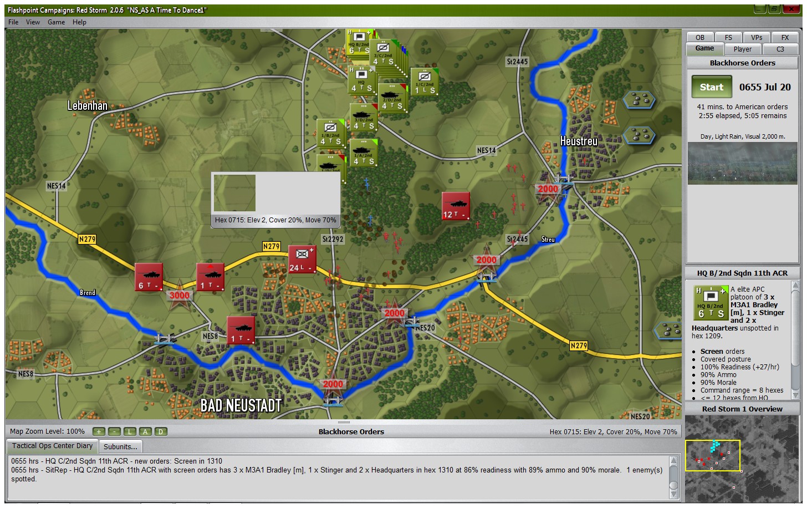The width and height of the screenshot is (807, 508).
Task: Click the topmost blue hex helicopter marker east of Heustreu
Action: (639, 100)
